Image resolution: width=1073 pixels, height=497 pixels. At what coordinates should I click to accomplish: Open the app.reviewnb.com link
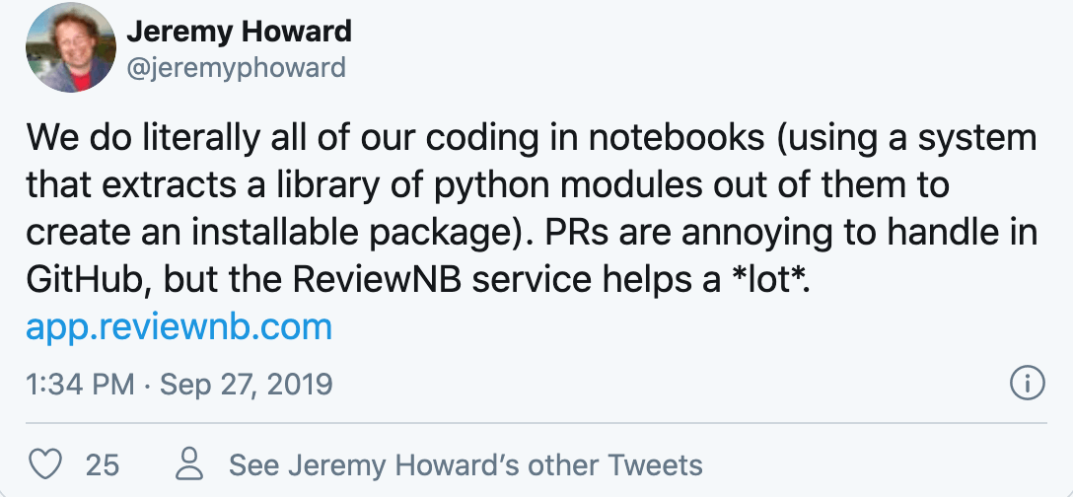point(179,326)
